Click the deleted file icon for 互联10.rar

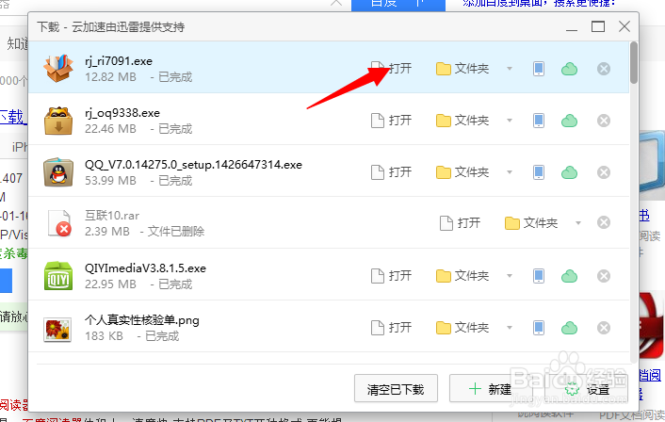click(x=59, y=223)
